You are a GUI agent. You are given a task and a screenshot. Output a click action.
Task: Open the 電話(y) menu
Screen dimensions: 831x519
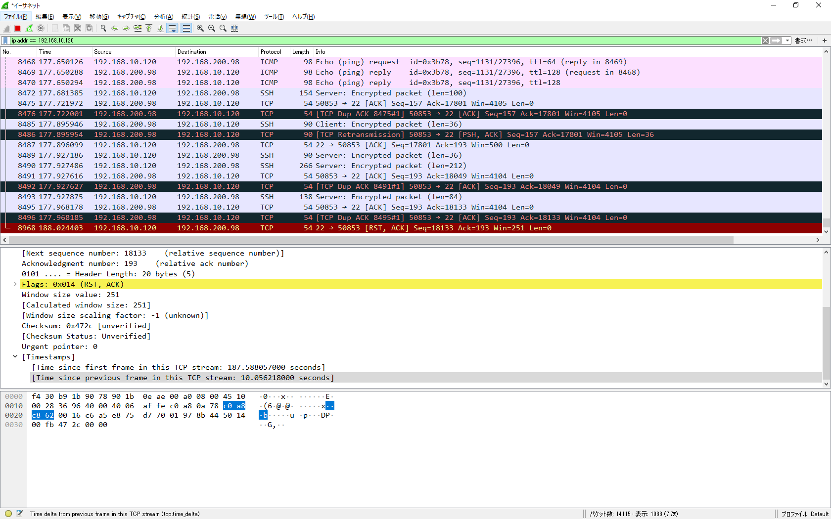(x=218, y=17)
